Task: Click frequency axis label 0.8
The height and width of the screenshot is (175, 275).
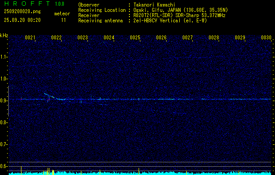Action: pyautogui.click(x=3, y=122)
